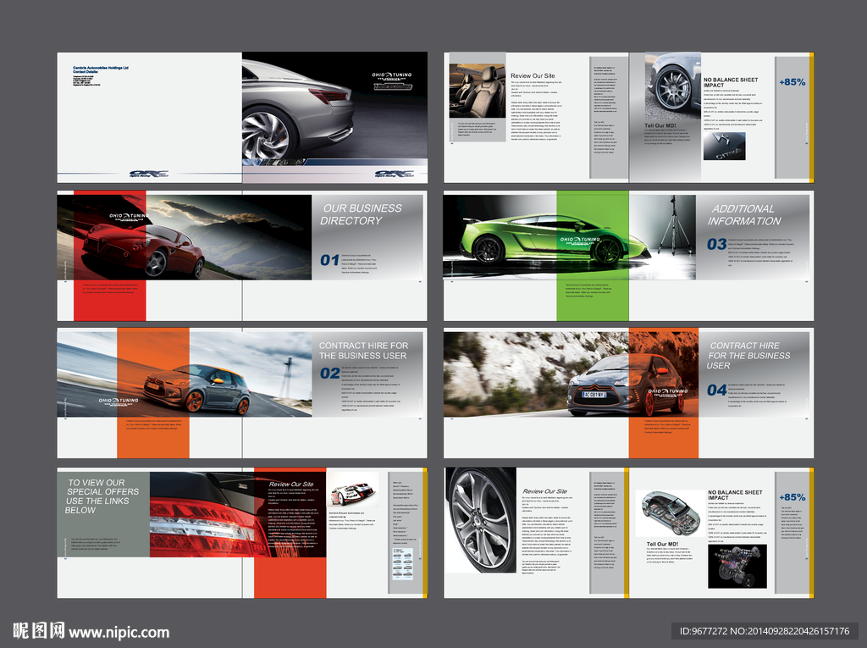Click the Ohio Tuning logo on the green Lamborghini

579,241
